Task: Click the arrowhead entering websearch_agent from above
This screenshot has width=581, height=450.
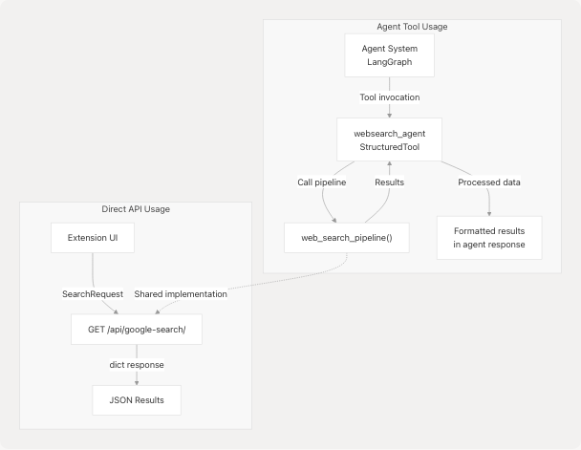Action: 389,114
